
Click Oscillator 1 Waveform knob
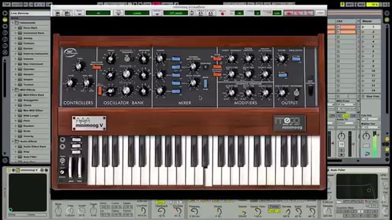tap(143, 59)
